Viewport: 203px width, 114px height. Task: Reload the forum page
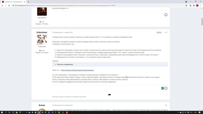9,6
